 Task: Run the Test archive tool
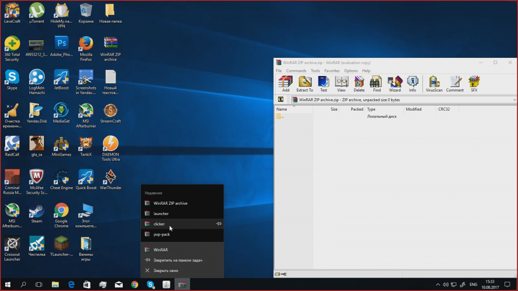click(x=323, y=84)
